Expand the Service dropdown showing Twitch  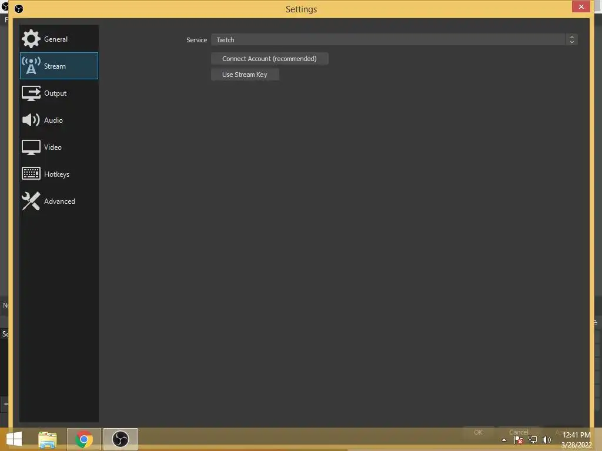click(x=394, y=39)
